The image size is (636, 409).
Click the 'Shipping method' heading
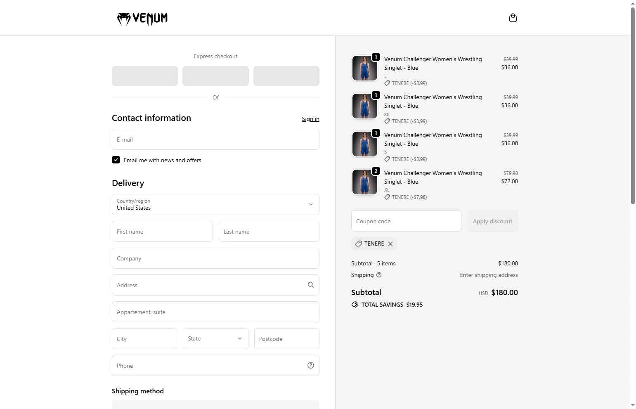tap(138, 391)
